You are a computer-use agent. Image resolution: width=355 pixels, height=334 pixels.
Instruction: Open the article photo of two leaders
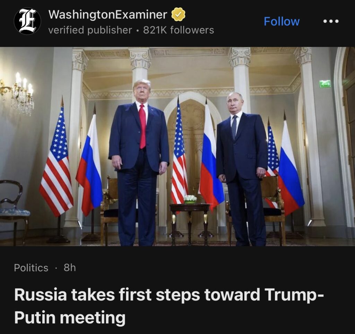tap(177, 147)
